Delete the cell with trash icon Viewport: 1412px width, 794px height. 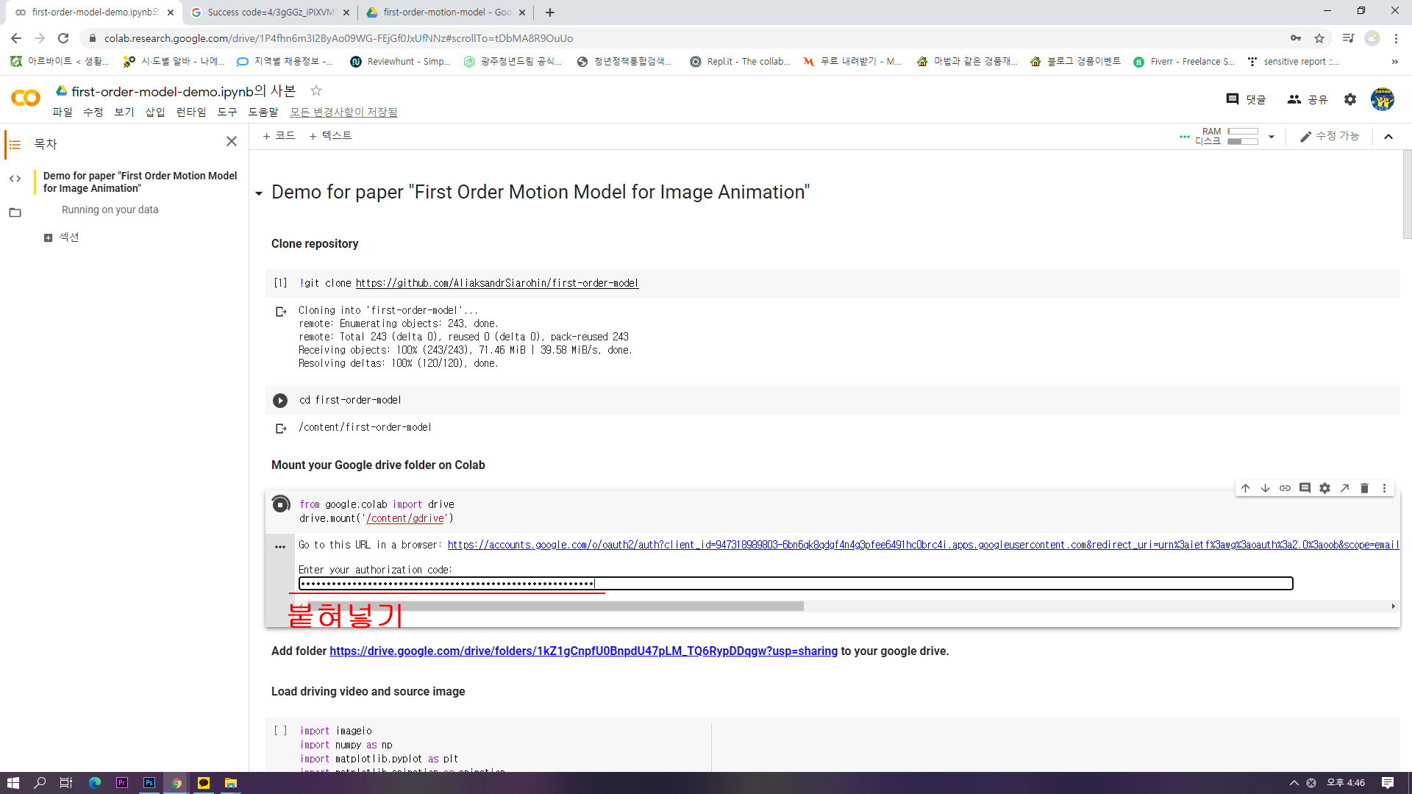(1364, 488)
